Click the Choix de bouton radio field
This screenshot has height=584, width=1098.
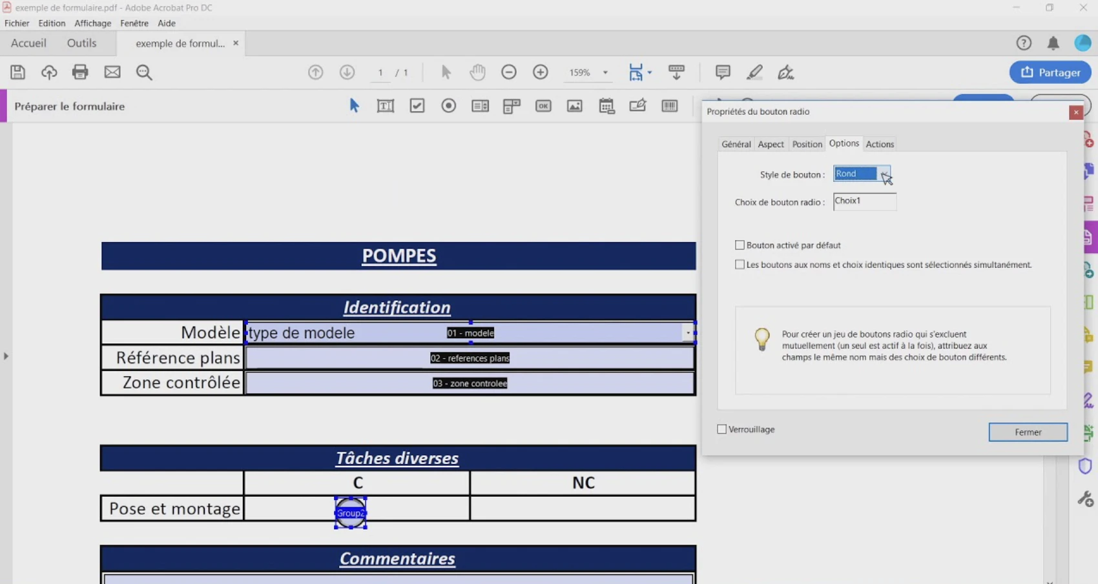tap(864, 201)
